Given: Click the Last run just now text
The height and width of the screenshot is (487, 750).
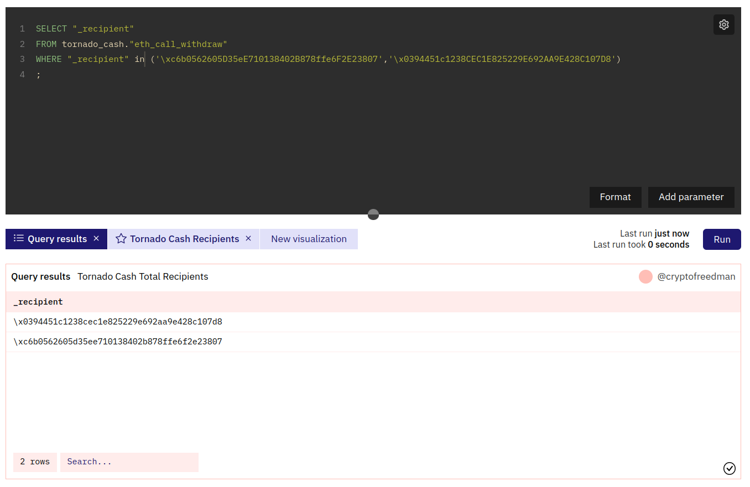Looking at the screenshot, I should [654, 234].
